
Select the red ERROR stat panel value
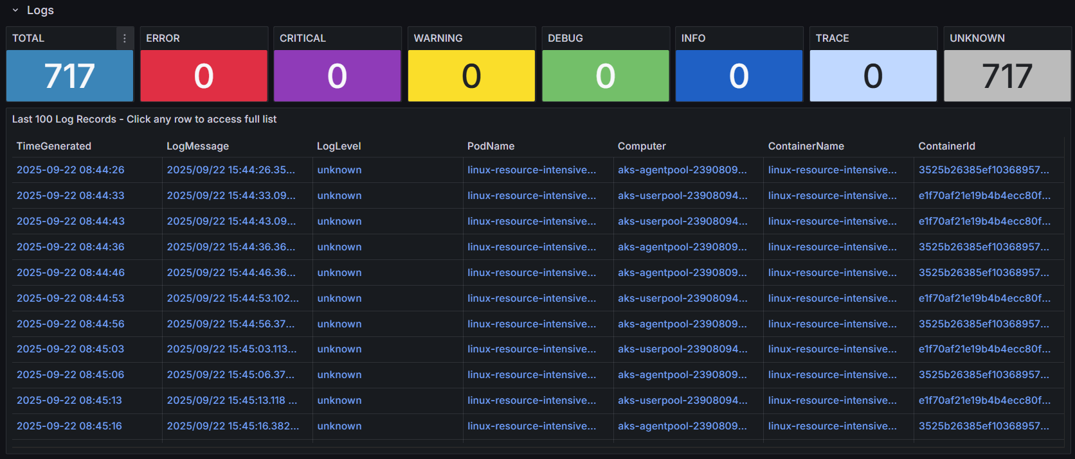(x=204, y=76)
